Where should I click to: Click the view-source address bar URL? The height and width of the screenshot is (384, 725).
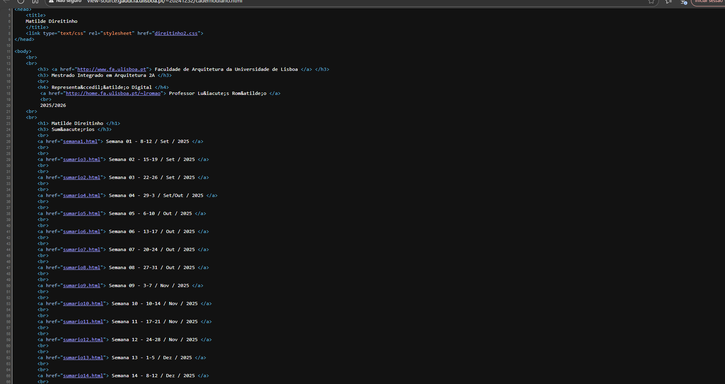(164, 2)
